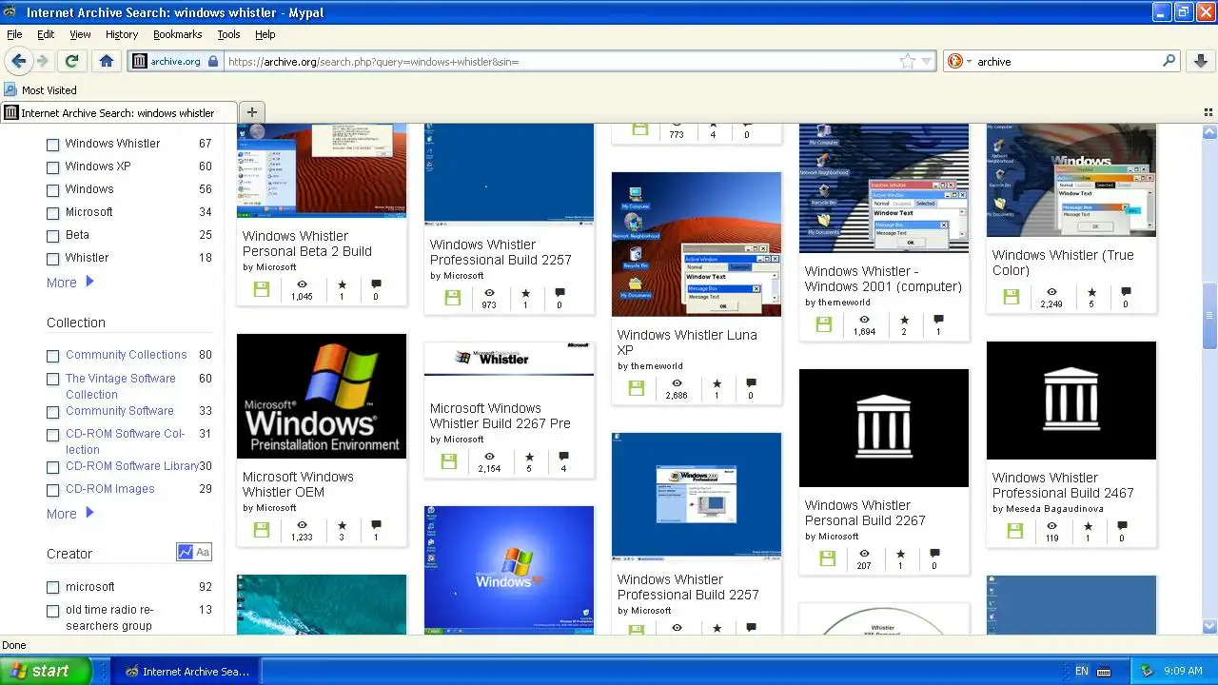Go back with the browser Back arrow
The height and width of the screenshot is (685, 1218).
point(18,61)
